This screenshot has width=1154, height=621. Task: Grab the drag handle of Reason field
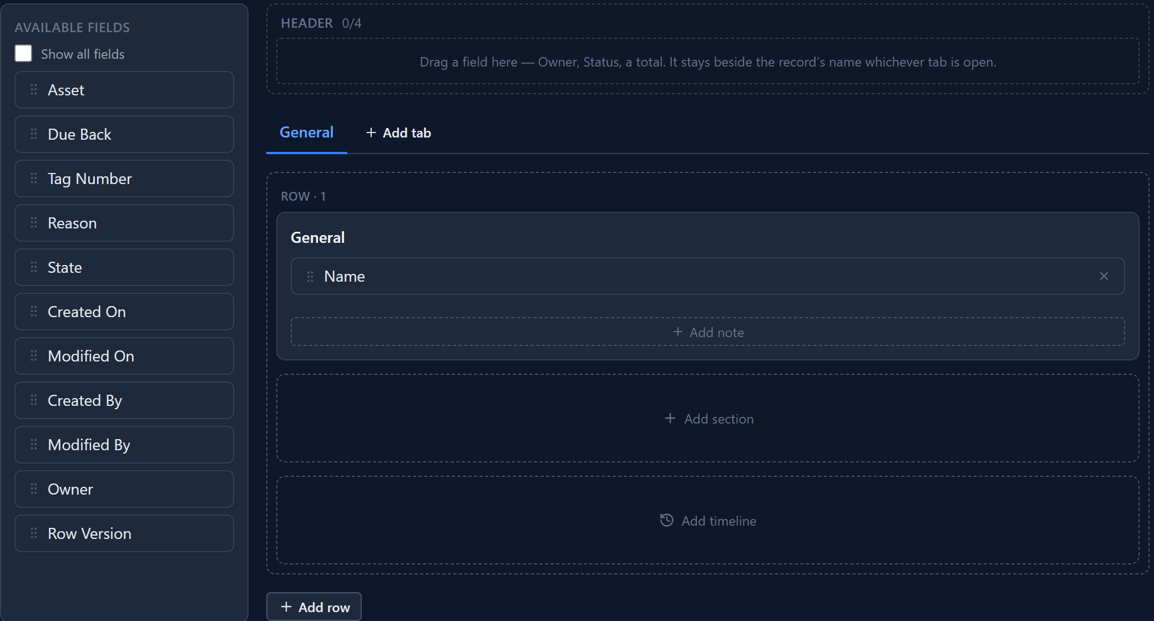coord(34,222)
